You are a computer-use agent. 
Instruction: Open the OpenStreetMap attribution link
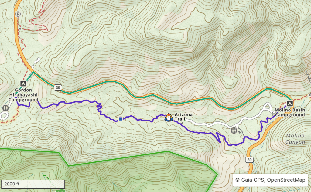(x=286, y=180)
